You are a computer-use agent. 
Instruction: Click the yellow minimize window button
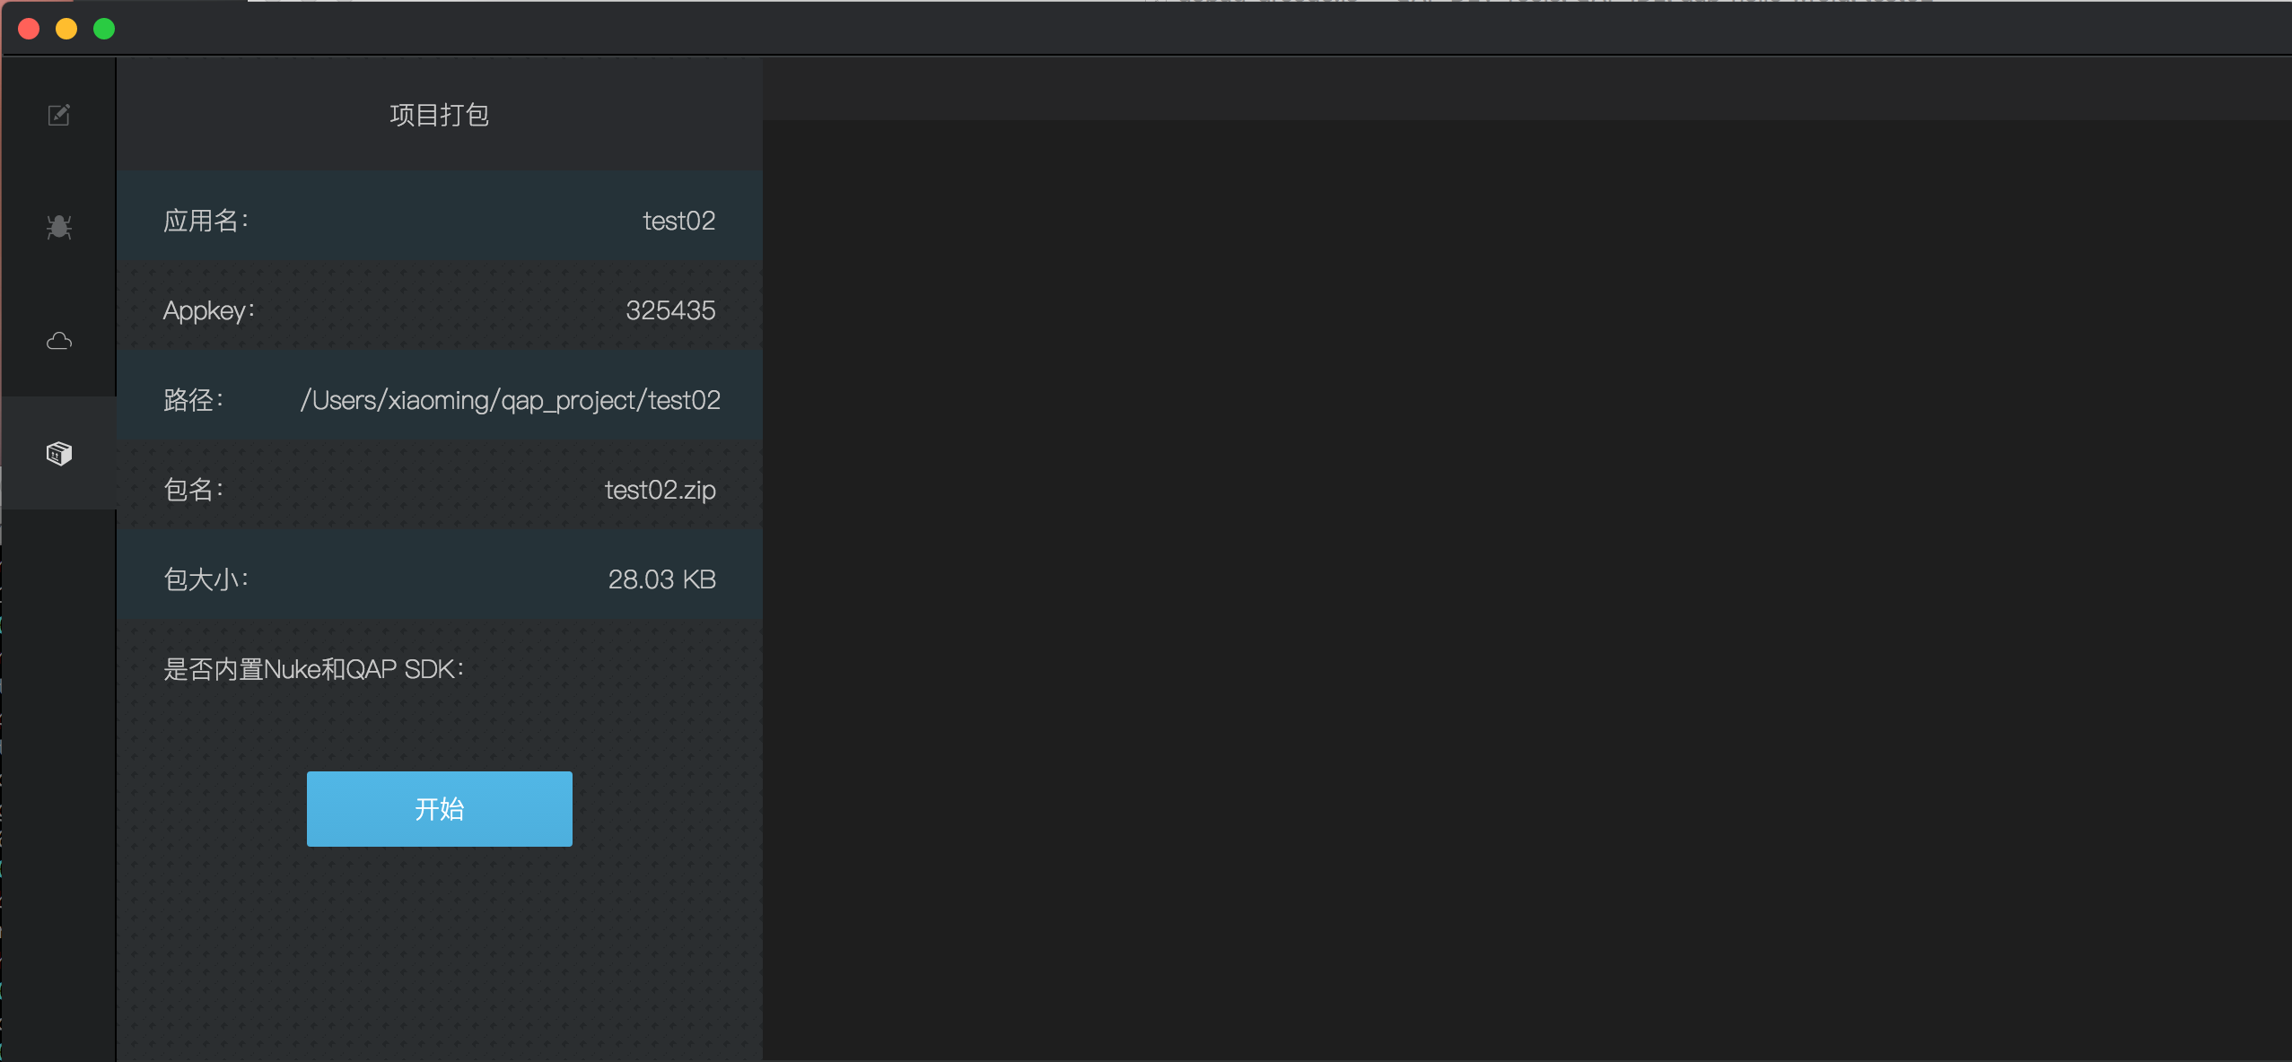pyautogui.click(x=66, y=29)
